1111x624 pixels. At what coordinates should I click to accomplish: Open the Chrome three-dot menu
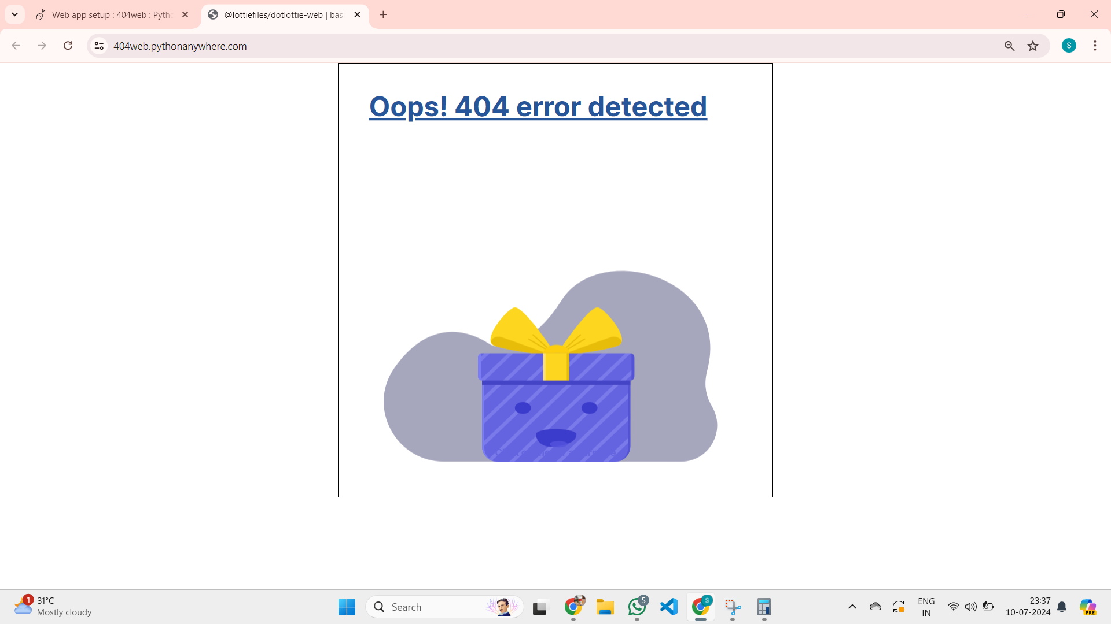(x=1095, y=46)
